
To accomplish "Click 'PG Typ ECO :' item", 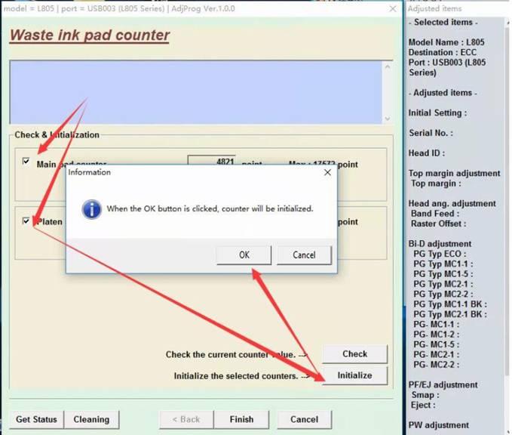I will [x=440, y=254].
